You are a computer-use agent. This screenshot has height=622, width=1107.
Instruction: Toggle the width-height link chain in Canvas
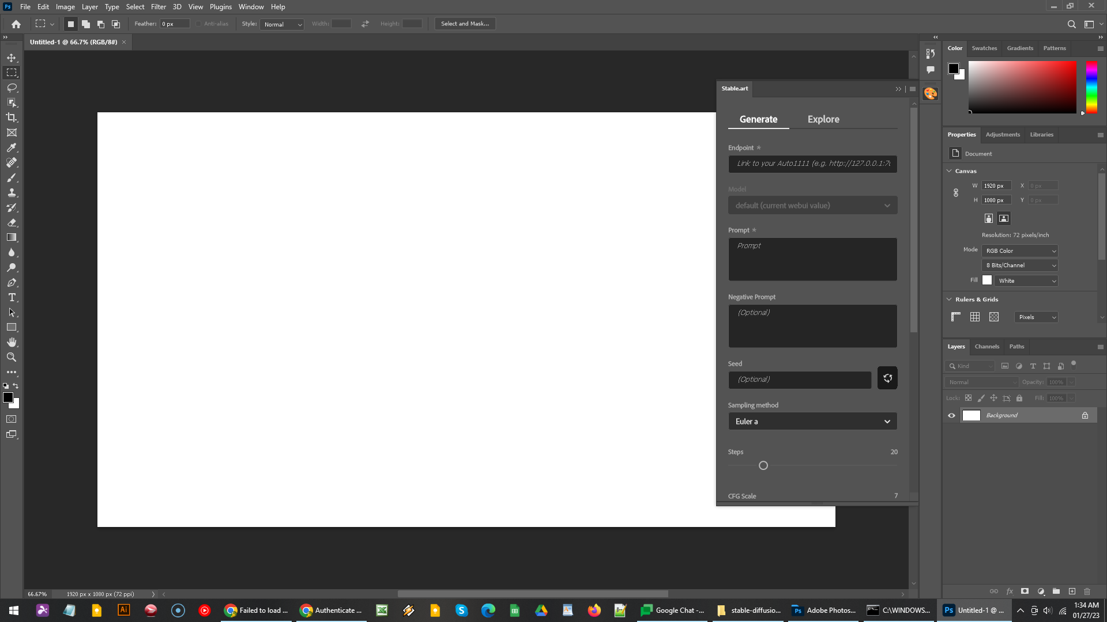click(955, 192)
